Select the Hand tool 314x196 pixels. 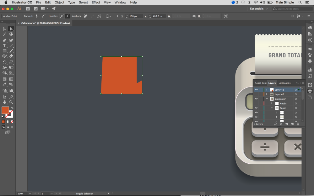click(x=4, y=102)
